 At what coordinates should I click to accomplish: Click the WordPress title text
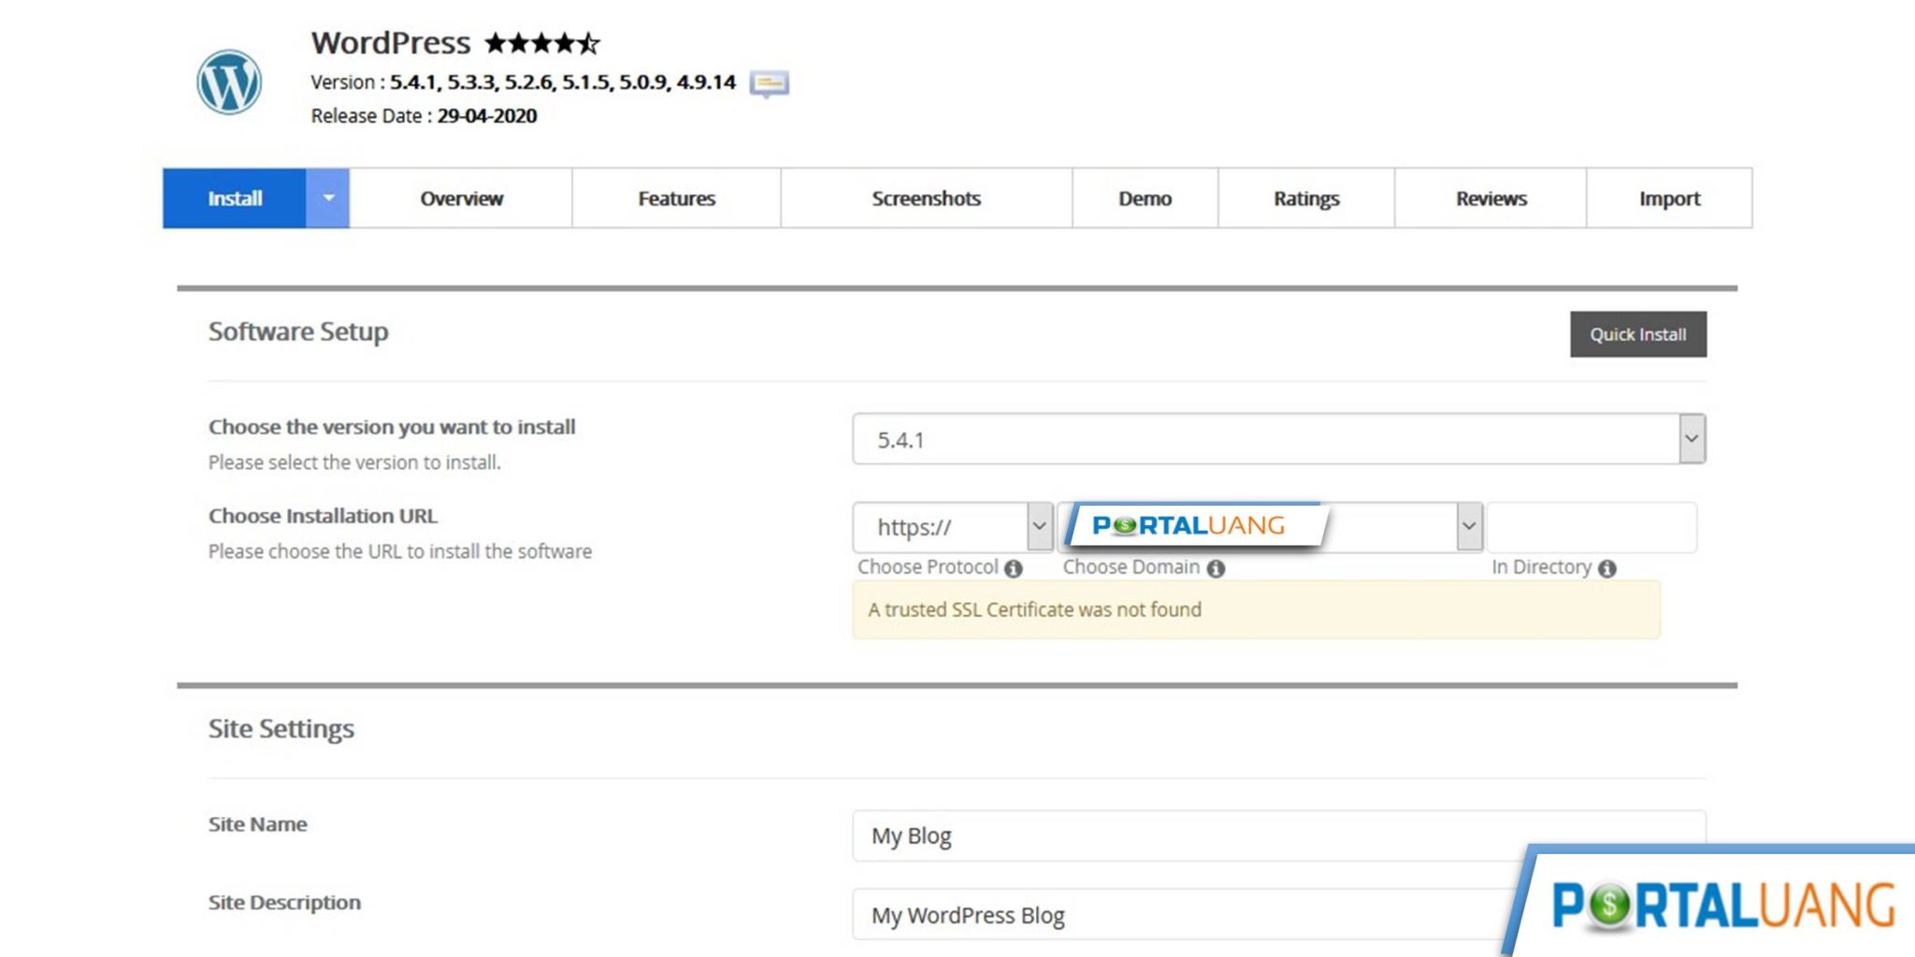(x=391, y=43)
